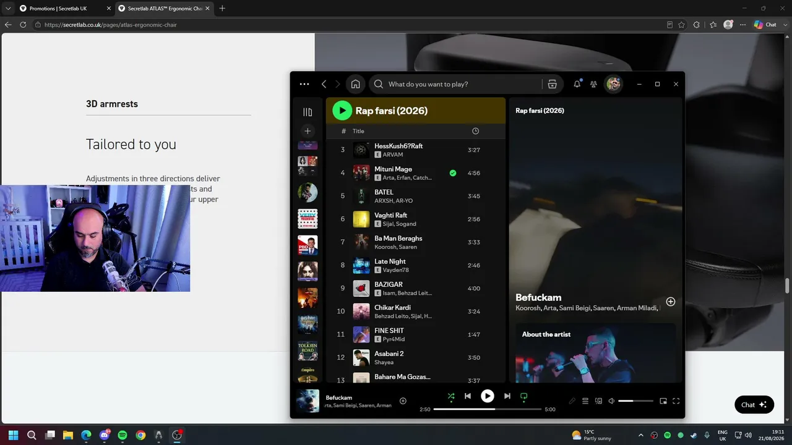Click the song progress bar
The width and height of the screenshot is (792, 445).
488,409
